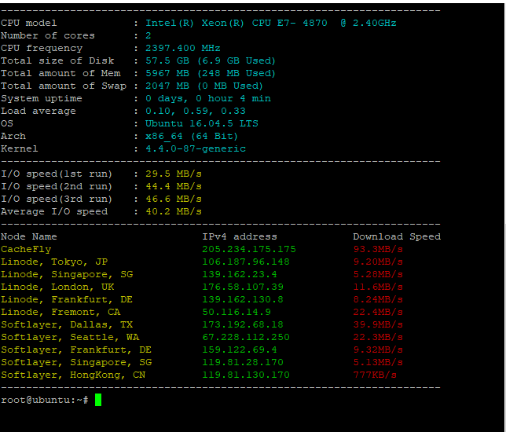Select download speed 8.24MB/s
This screenshot has width=506, height=432.
coord(378,299)
